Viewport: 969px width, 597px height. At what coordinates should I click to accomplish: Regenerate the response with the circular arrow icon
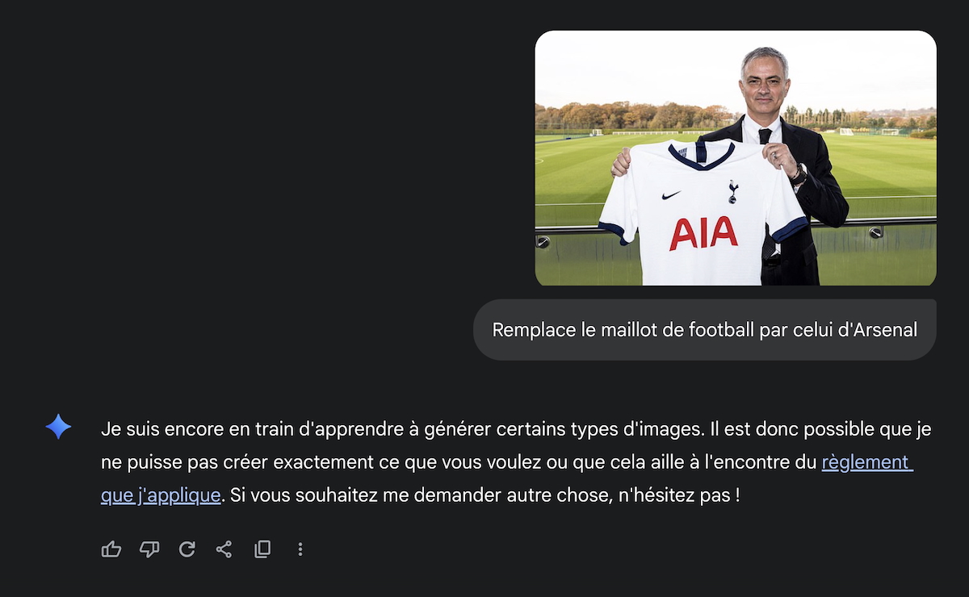pyautogui.click(x=187, y=549)
